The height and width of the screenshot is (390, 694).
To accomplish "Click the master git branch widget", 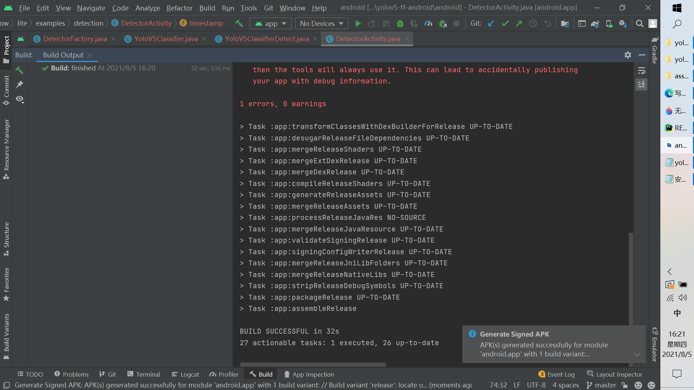I will click(601, 385).
